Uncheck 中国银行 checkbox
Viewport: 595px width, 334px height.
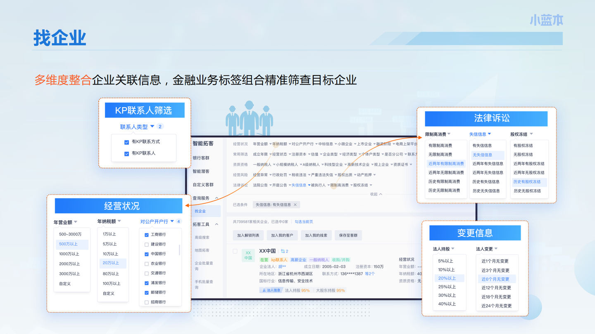[147, 254]
